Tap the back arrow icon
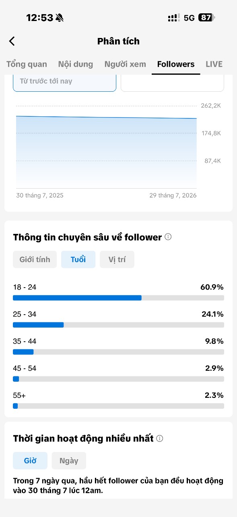This screenshot has width=237, height=517. click(x=12, y=41)
